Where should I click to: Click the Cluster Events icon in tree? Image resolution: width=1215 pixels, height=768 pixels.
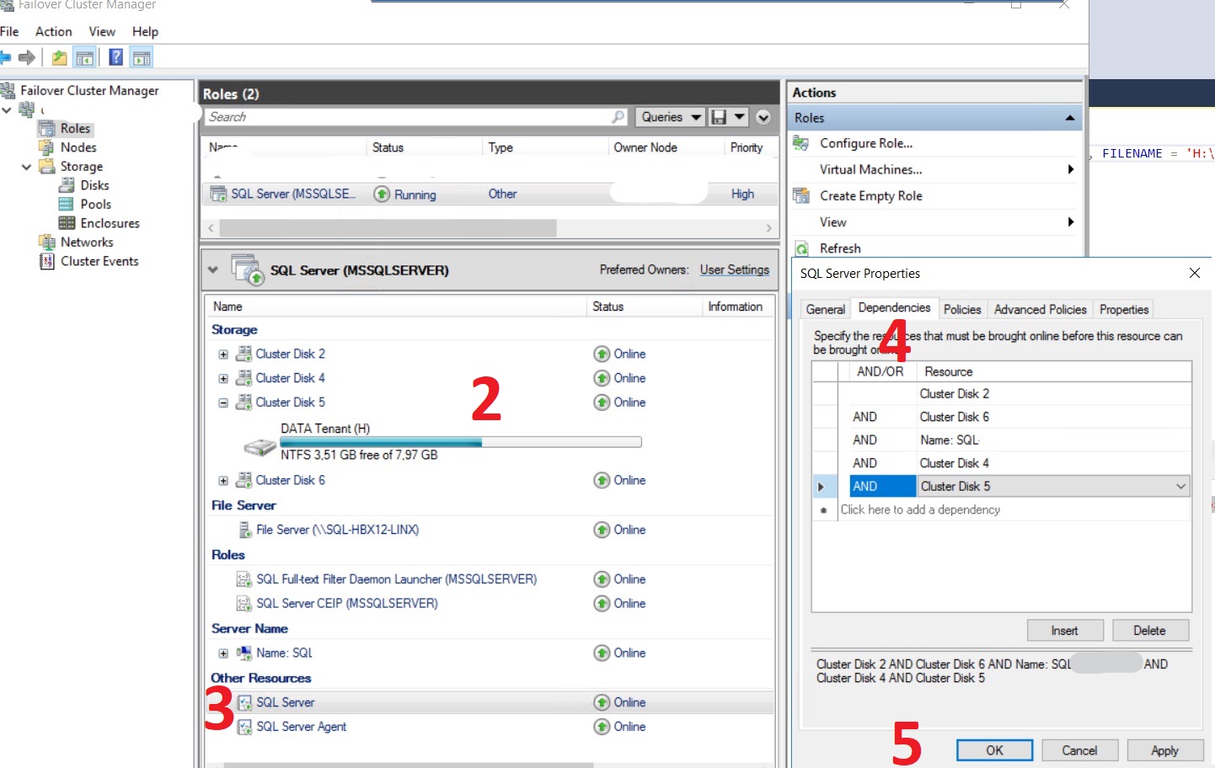coord(47,261)
